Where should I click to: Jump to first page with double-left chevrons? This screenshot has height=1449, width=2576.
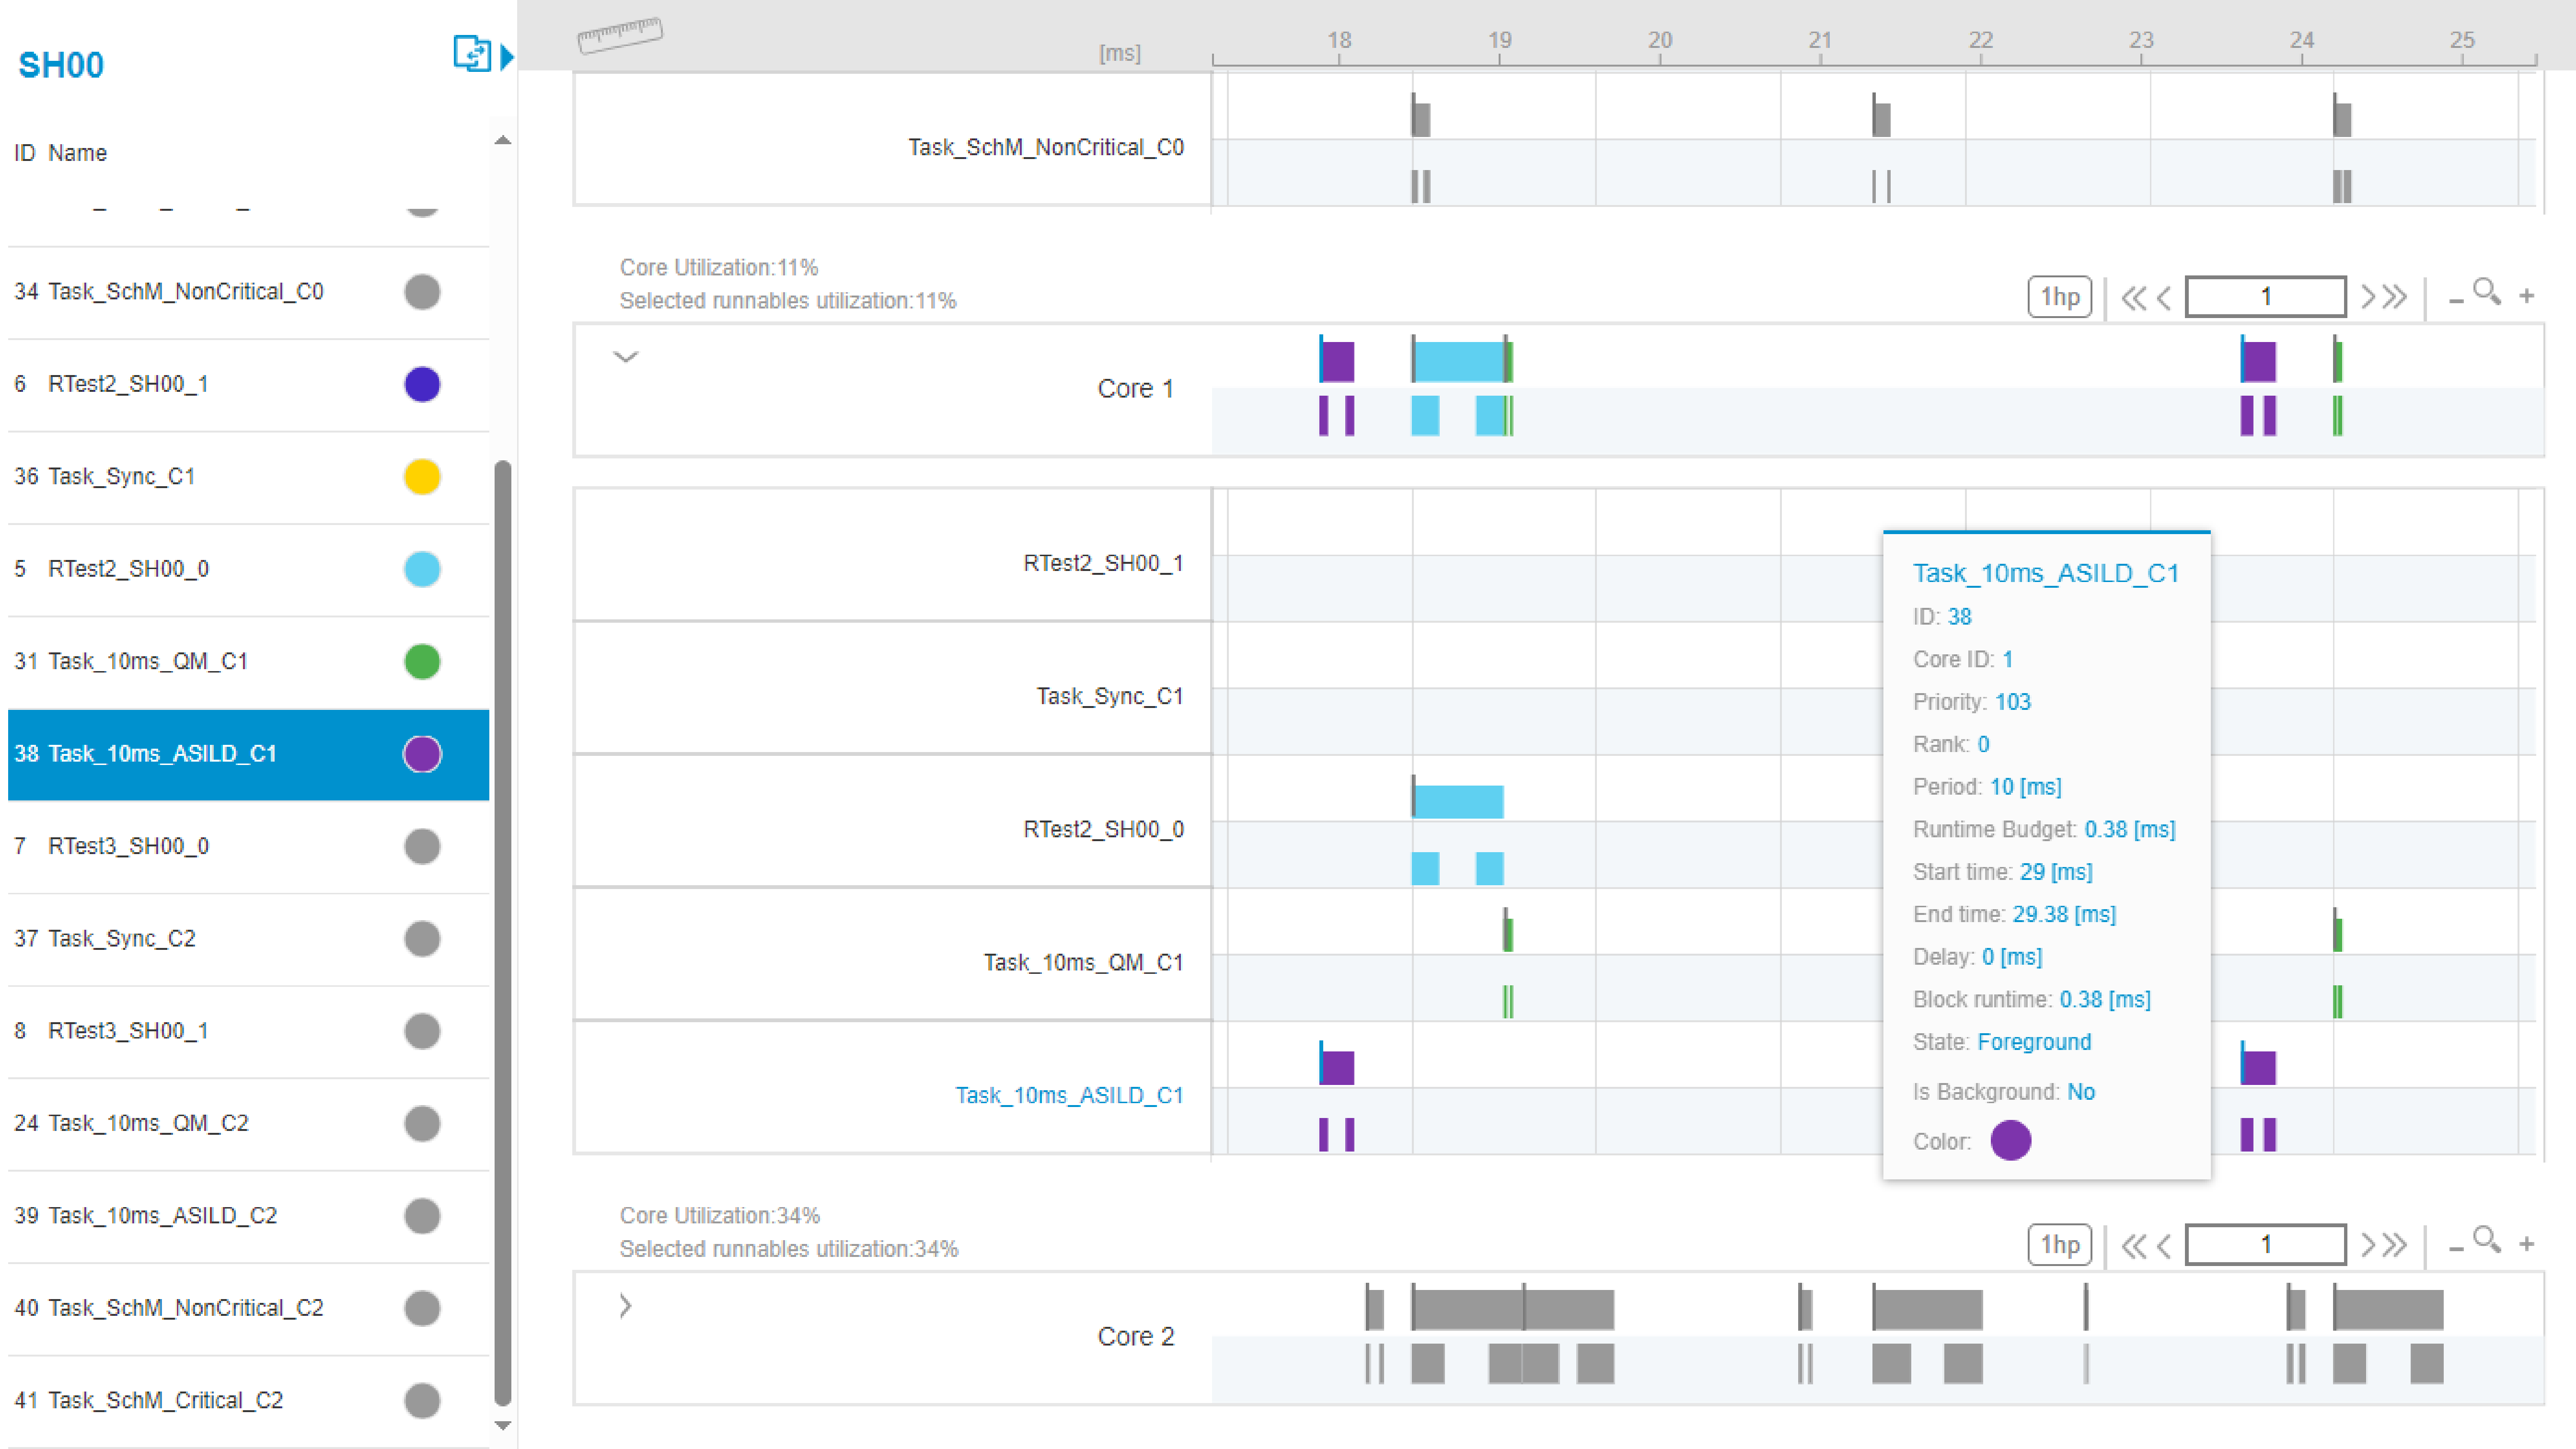2135,296
